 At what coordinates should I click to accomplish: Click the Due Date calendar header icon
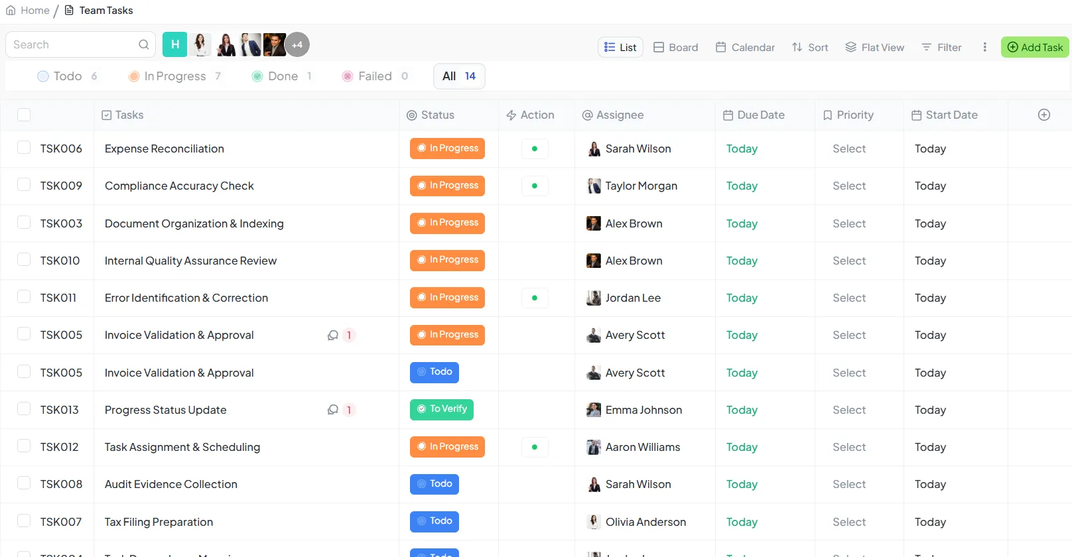point(728,115)
